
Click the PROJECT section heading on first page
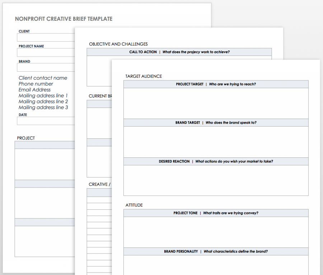(x=26, y=138)
